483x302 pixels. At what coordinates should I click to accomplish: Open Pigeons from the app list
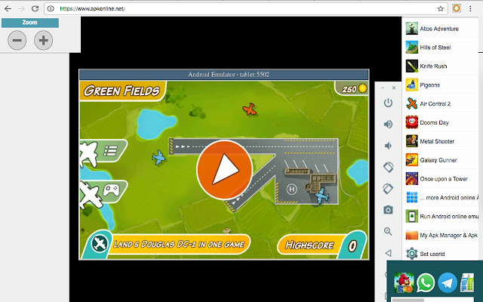tap(441, 85)
